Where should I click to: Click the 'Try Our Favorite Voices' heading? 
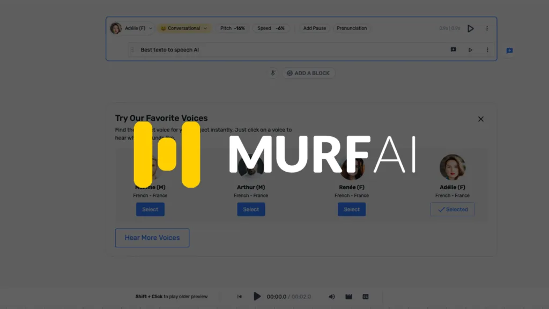pos(161,118)
